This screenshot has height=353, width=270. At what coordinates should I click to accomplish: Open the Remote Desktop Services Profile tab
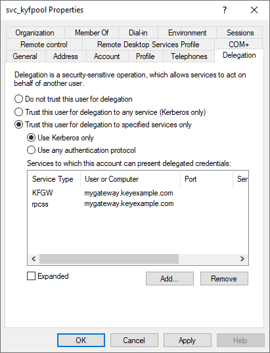pyautogui.click(x=148, y=45)
